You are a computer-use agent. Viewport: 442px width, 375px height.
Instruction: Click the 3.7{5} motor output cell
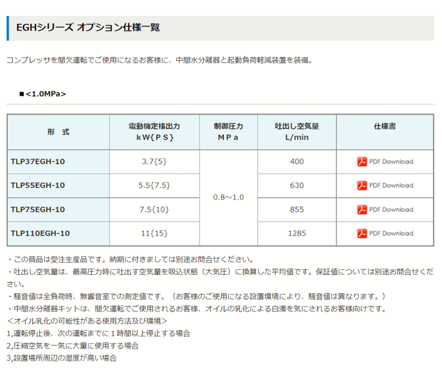click(155, 162)
